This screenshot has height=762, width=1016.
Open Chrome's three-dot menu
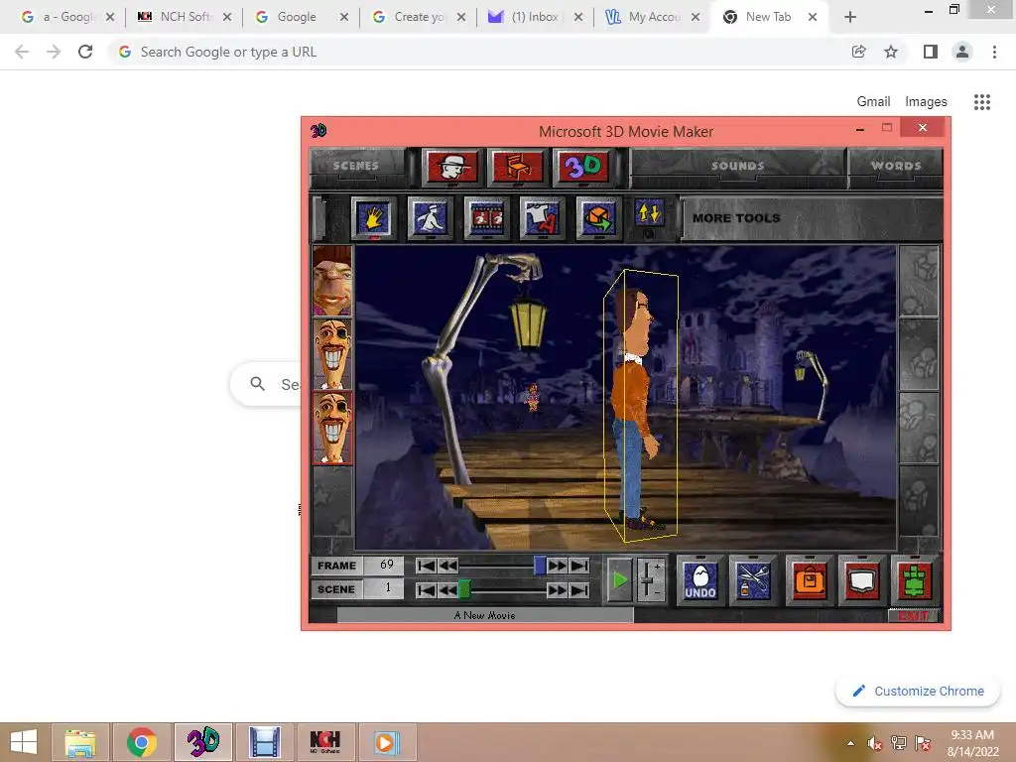(x=994, y=52)
